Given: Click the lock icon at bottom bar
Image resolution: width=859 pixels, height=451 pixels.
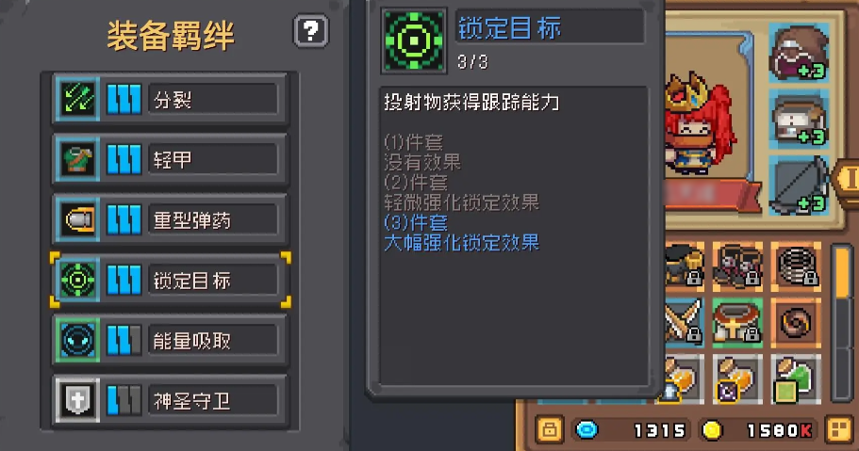Looking at the screenshot, I should pyautogui.click(x=550, y=430).
